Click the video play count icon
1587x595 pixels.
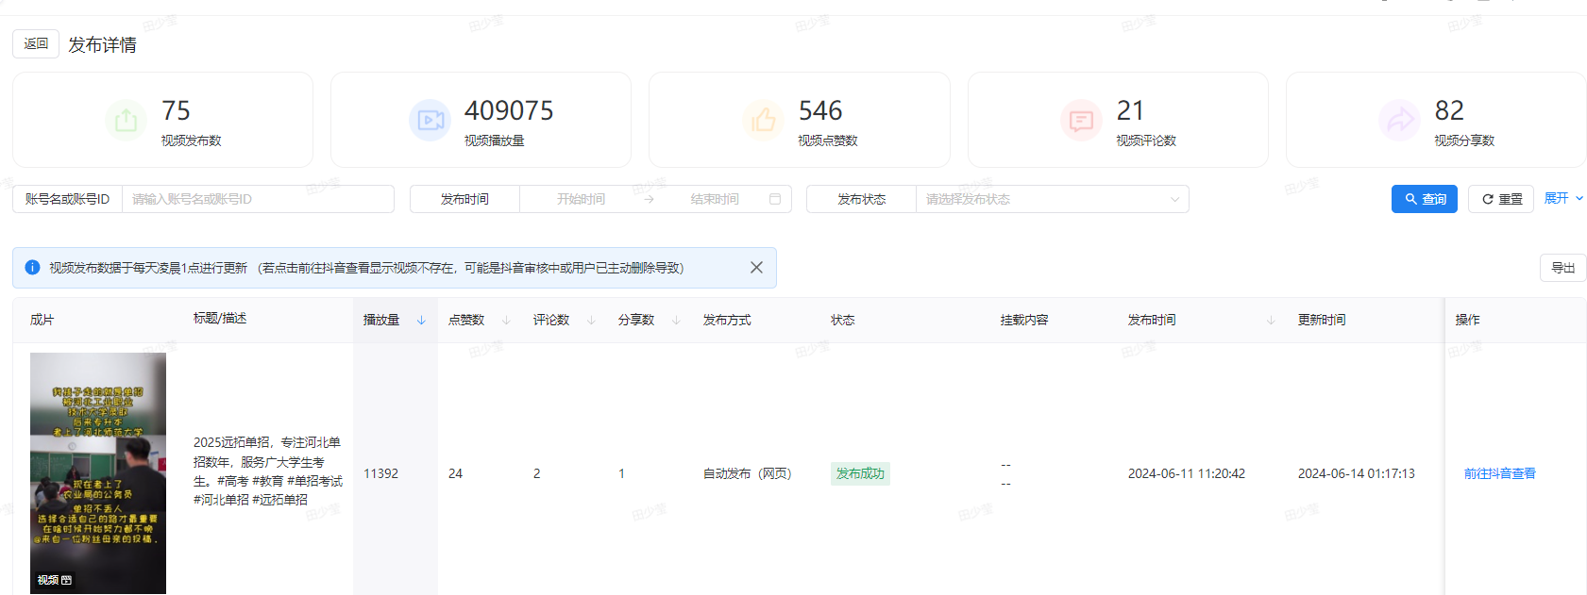430,121
